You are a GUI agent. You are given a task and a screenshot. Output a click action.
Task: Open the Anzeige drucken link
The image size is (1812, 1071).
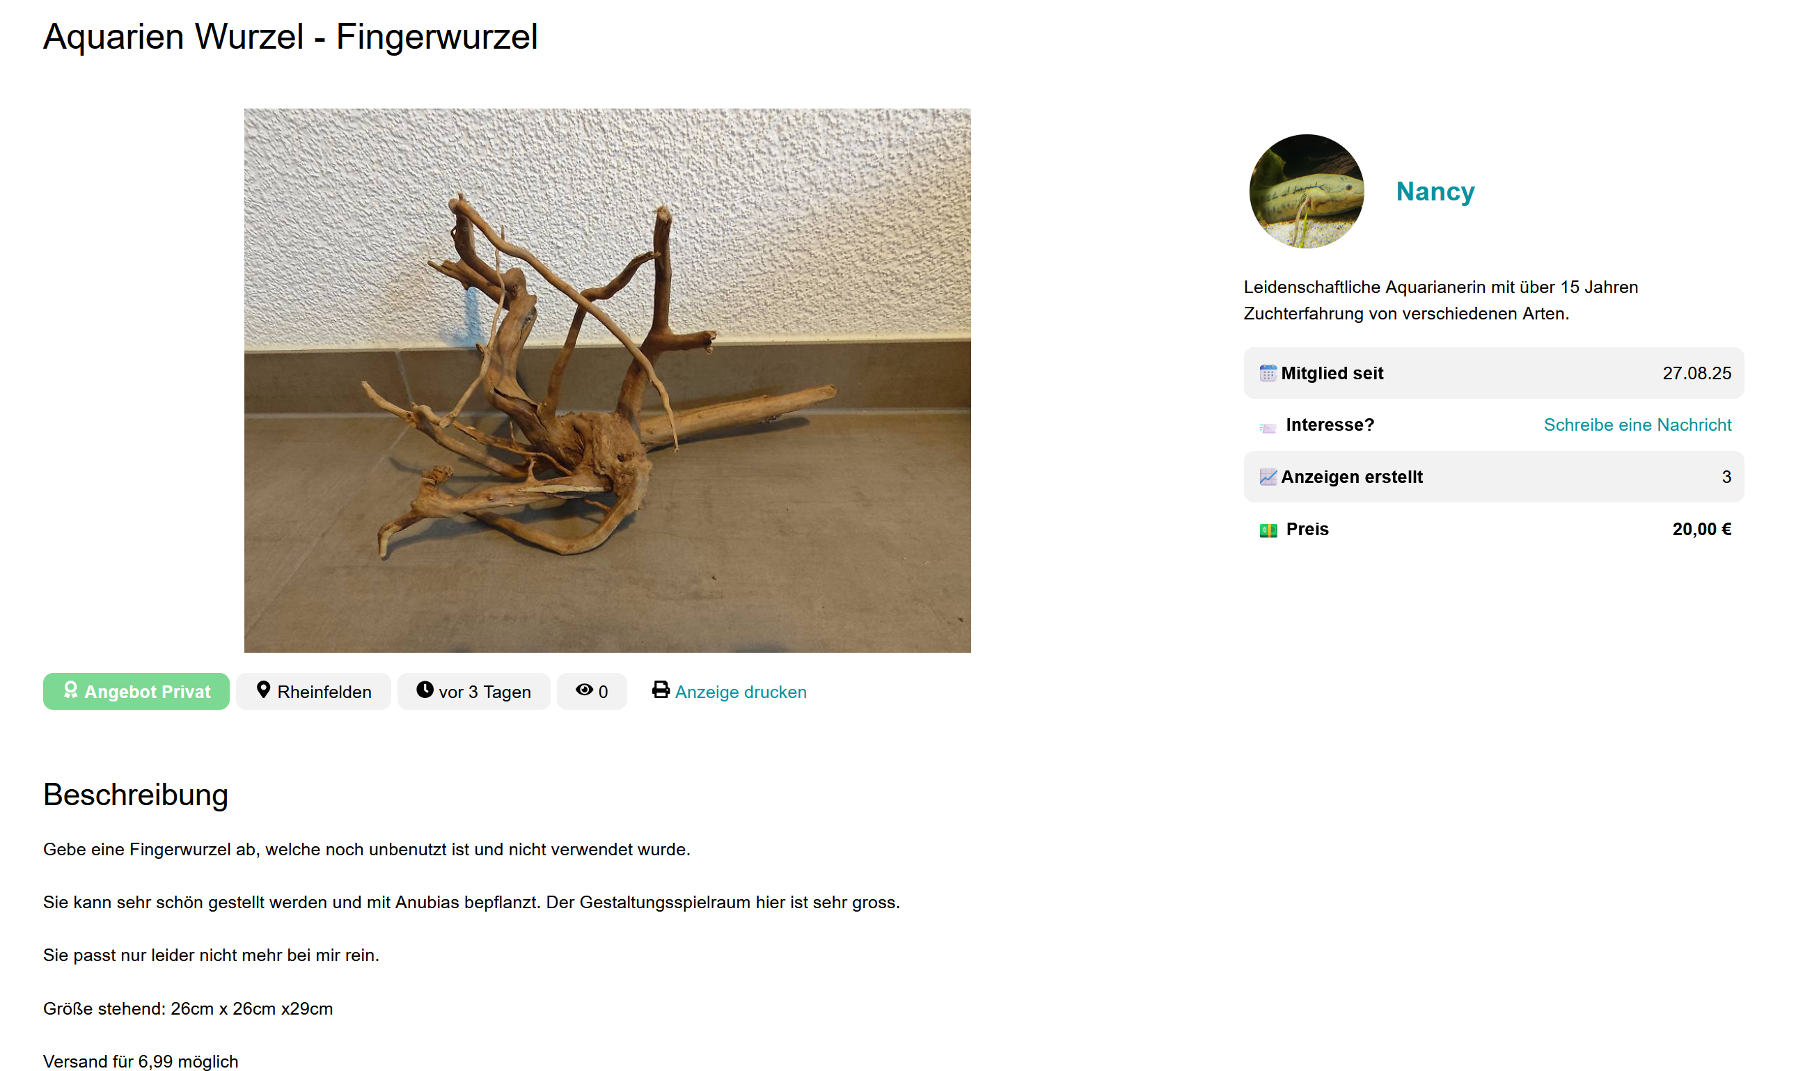click(x=741, y=692)
